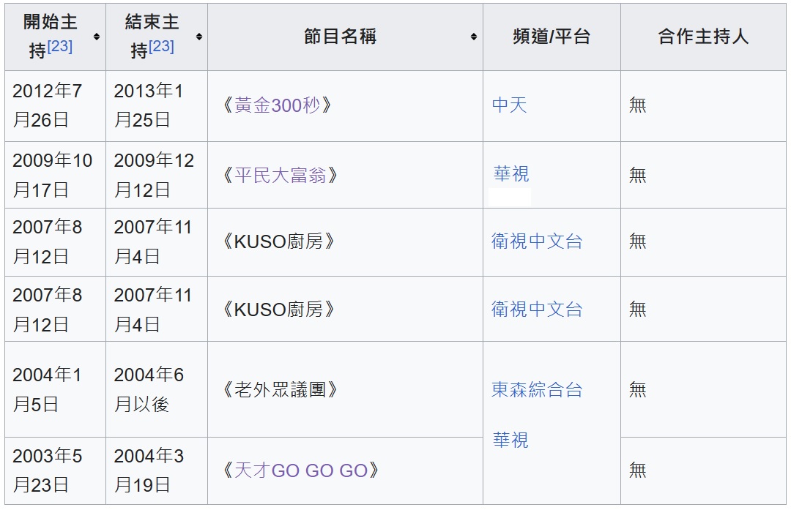Select the 2009年10月17日 start date cell
This screenshot has width=791, height=510.
click(53, 175)
